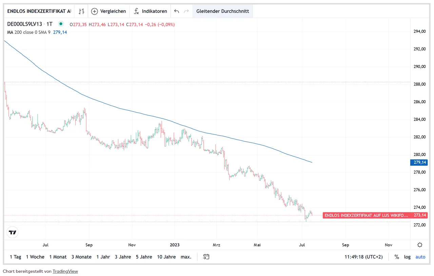The image size is (434, 276).
Task: Show the max. time range
Action: [186, 257]
